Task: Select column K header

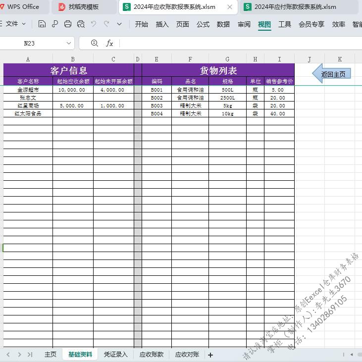Action: (340, 59)
